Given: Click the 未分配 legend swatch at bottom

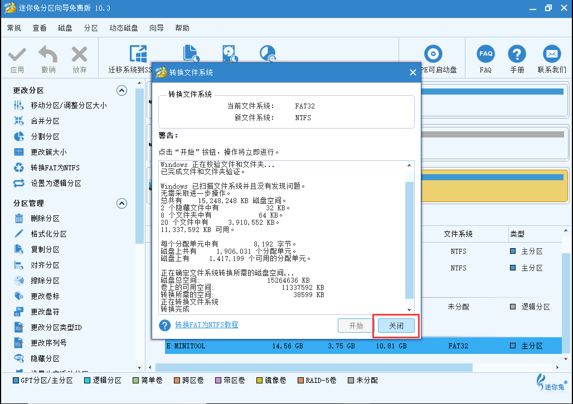Looking at the screenshot, I should (351, 380).
